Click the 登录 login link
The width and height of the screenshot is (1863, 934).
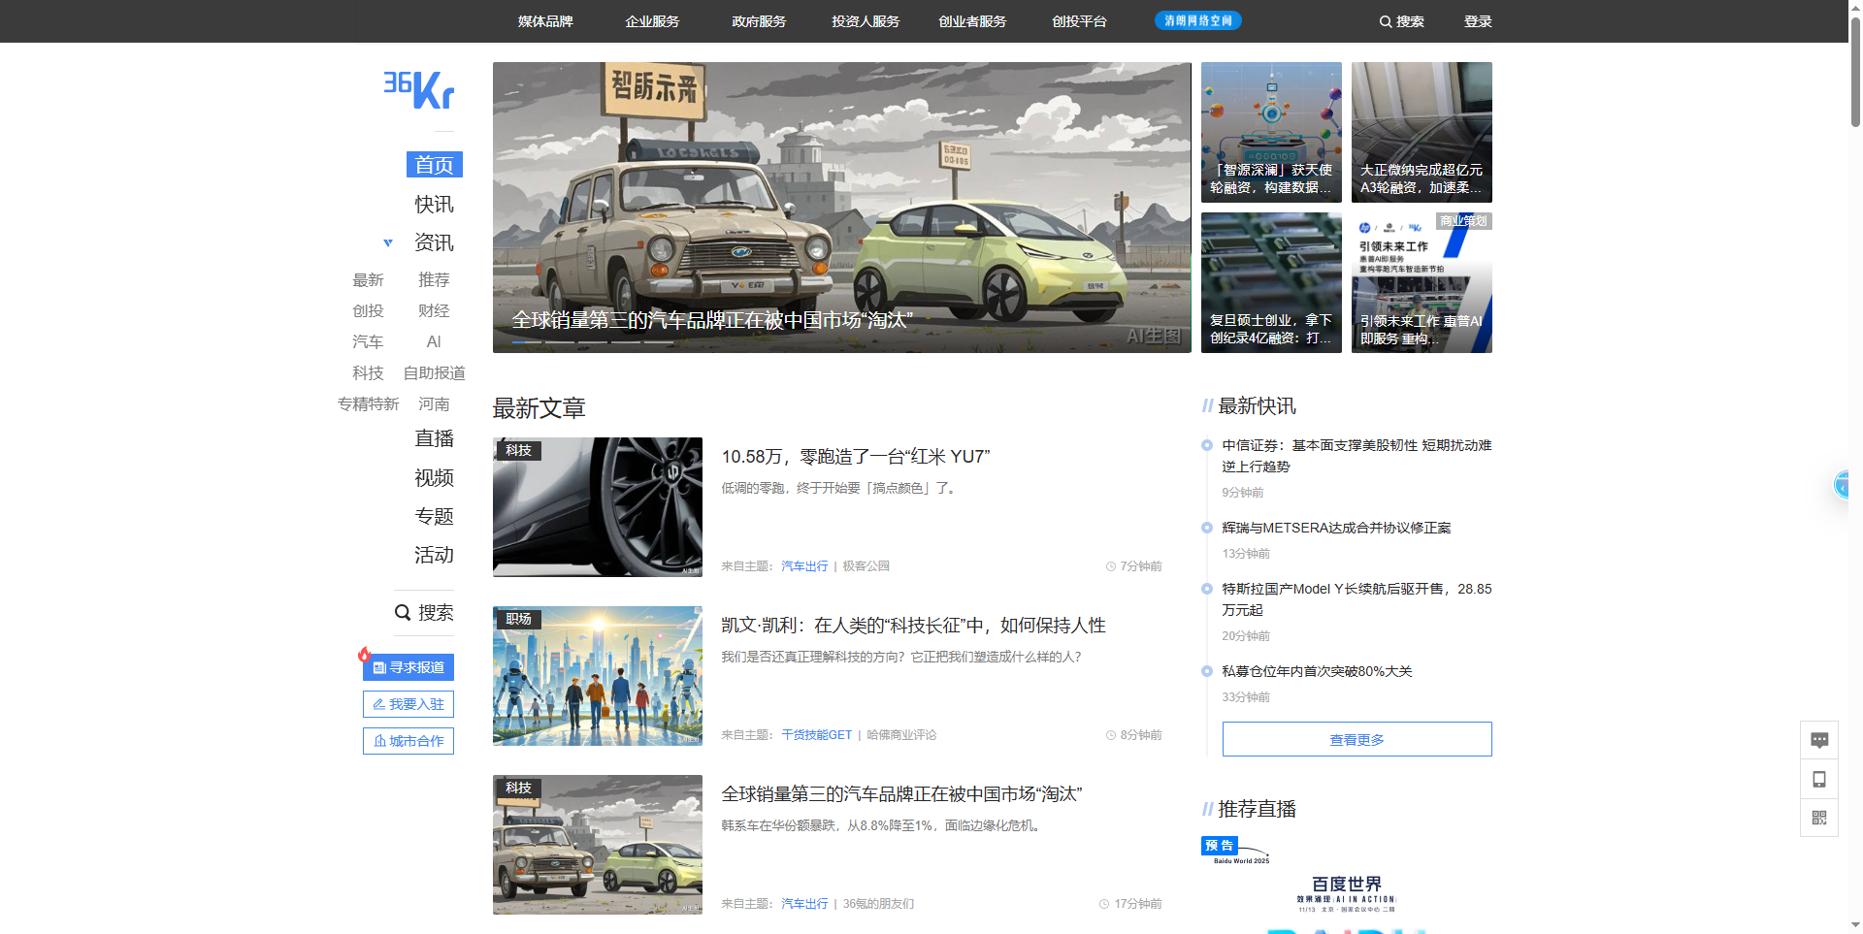[x=1477, y=21]
